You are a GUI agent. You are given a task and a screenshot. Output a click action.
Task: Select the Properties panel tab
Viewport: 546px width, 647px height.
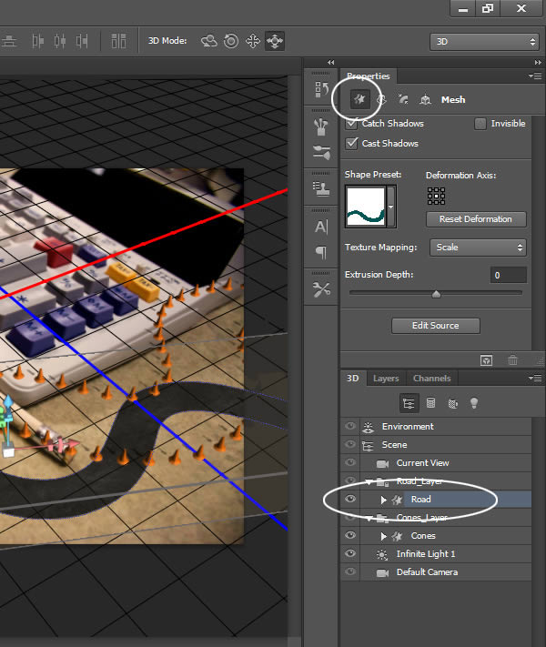coord(369,76)
